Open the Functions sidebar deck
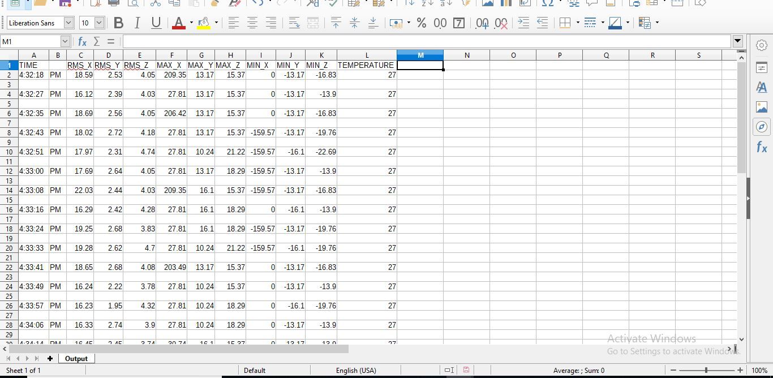The image size is (773, 378). 762,147
